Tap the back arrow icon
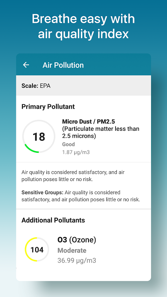Screen dimensions: 167x297 pyautogui.click(x=26, y=65)
